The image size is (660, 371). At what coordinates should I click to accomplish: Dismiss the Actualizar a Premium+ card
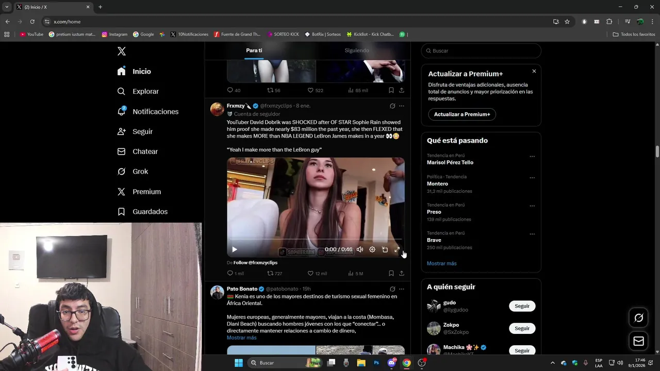click(x=534, y=71)
